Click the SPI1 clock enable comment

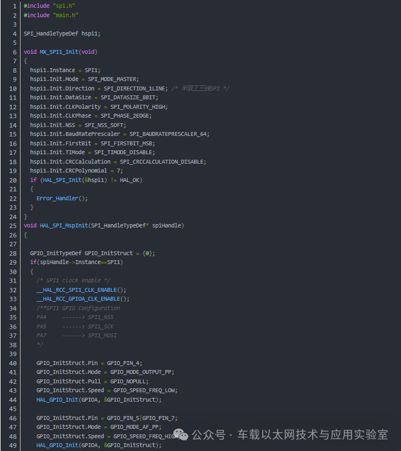point(73,281)
